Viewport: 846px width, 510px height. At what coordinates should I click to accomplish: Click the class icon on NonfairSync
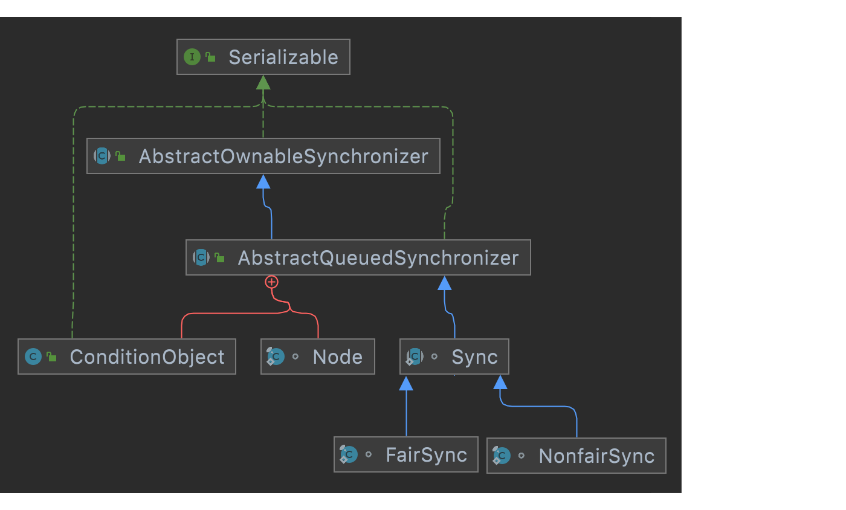[x=502, y=456]
